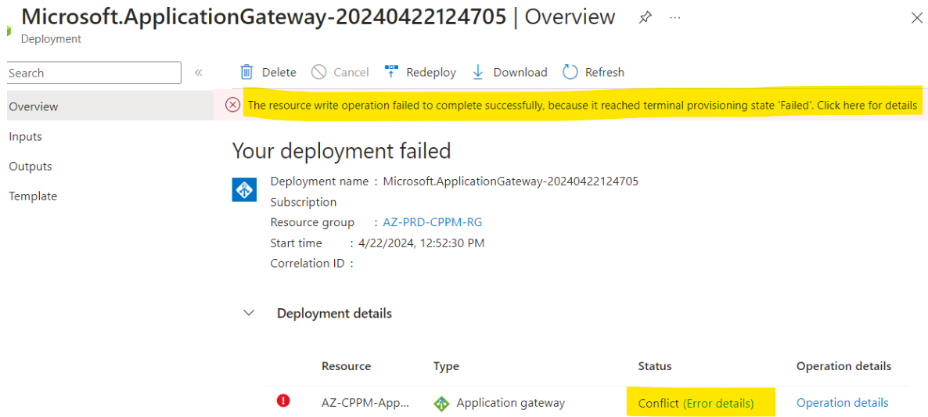Click the Deployment details section title
Viewport: 928px width, 417px height.
334,313
